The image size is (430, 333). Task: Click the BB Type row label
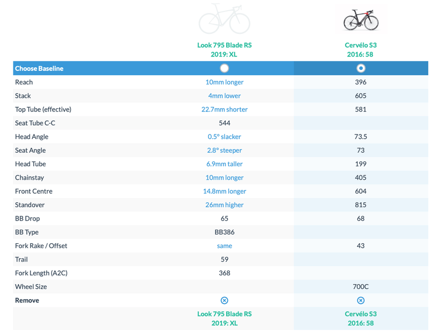[x=26, y=232]
